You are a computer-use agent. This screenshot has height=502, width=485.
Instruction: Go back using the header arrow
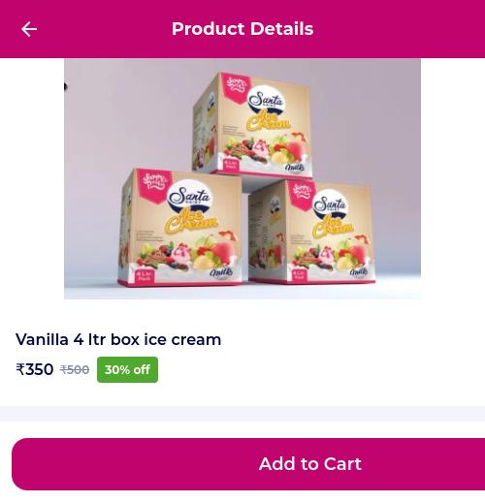(29, 29)
